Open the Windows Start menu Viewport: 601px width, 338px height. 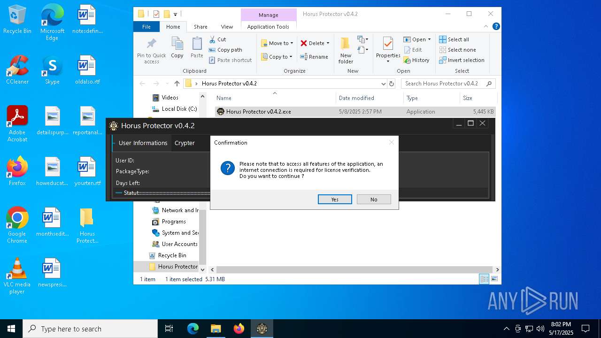11,329
